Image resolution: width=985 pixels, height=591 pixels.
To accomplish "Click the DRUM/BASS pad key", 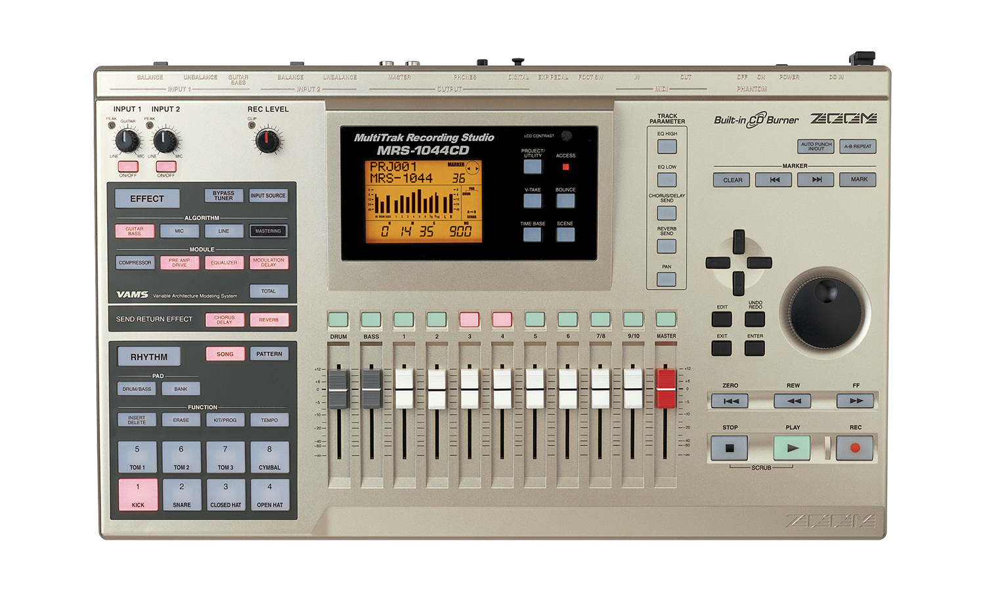I will point(137,389).
